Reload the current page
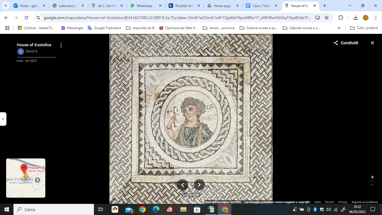 tap(26, 18)
